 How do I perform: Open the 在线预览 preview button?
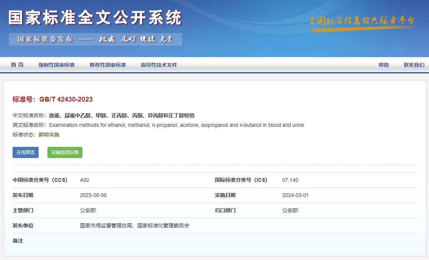point(25,152)
